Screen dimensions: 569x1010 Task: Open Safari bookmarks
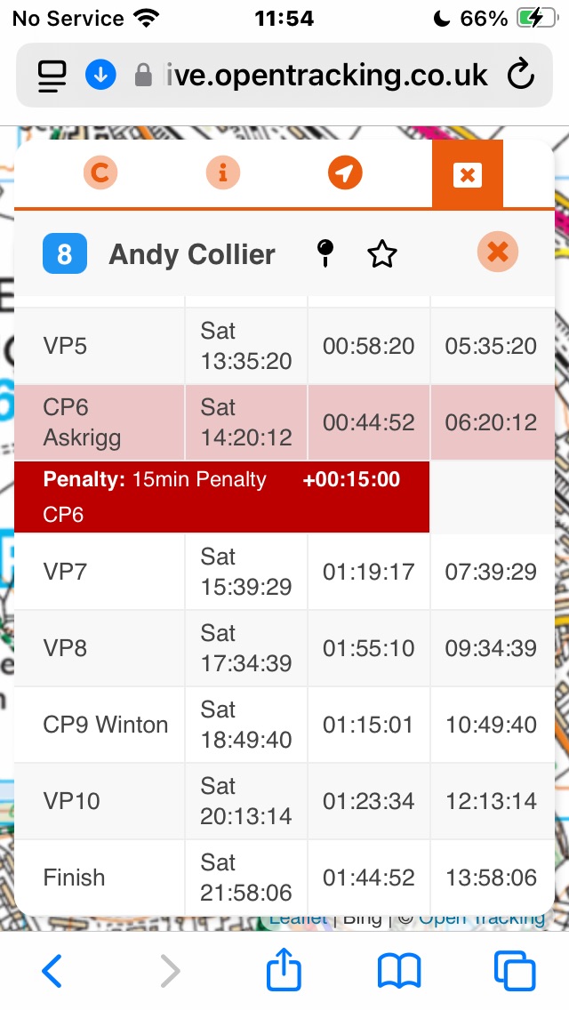[399, 971]
